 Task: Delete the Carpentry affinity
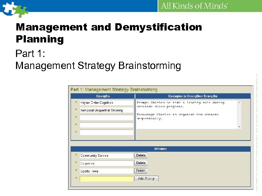point(141,163)
